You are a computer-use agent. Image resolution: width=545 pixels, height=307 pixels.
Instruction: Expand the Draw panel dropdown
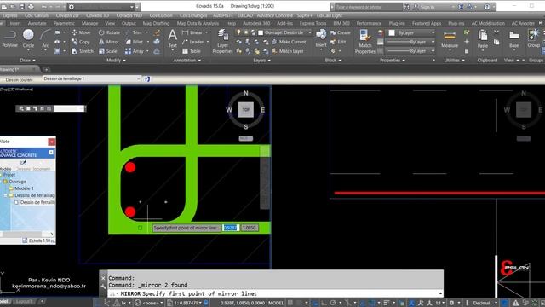click(27, 61)
